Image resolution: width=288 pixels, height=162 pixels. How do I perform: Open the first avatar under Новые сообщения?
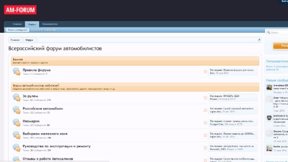pos(269,87)
